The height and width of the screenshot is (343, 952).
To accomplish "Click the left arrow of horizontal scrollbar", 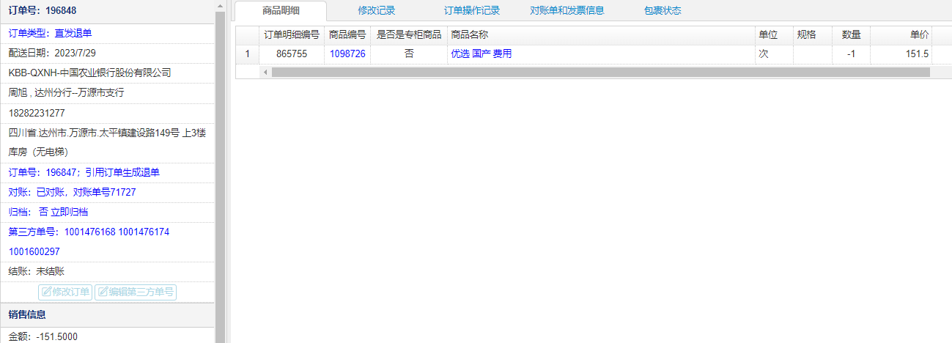I will click(x=265, y=73).
